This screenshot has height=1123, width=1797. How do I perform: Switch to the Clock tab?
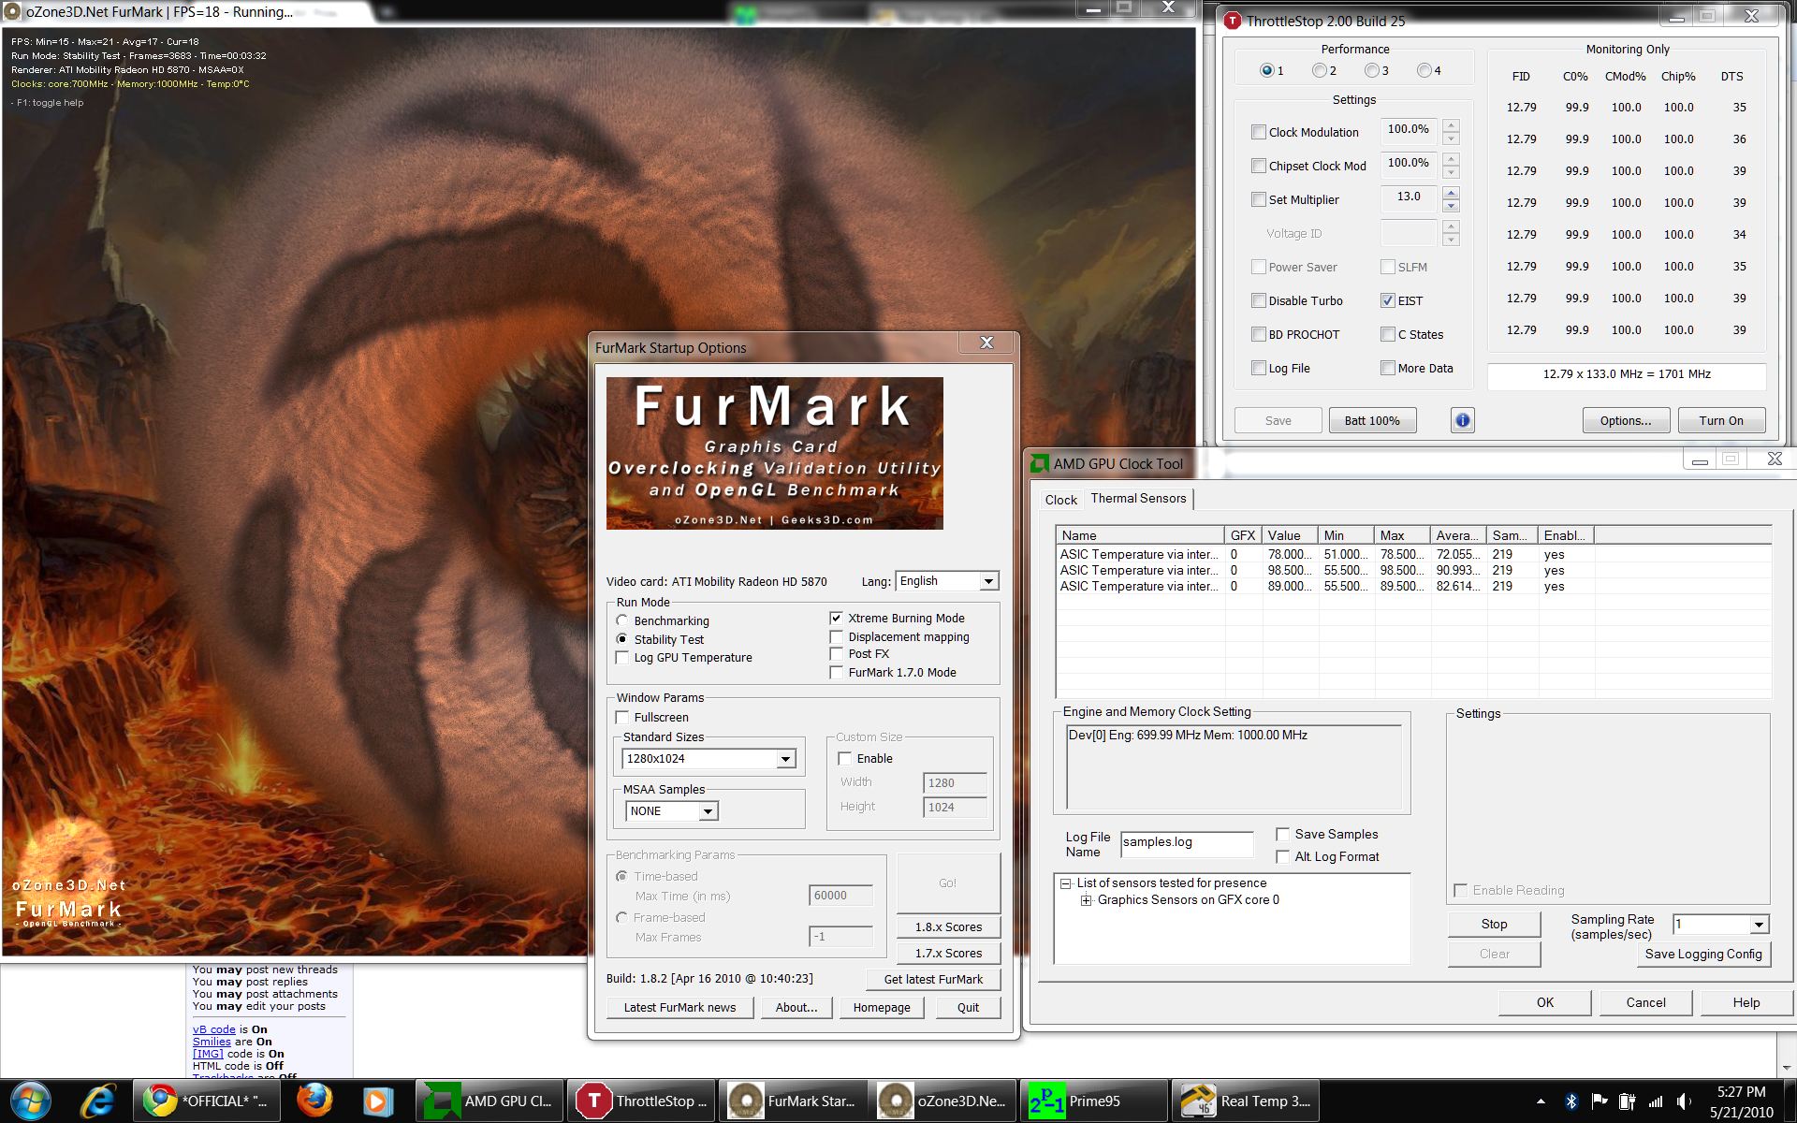tap(1060, 500)
